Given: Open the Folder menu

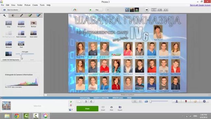Looking at the screenshot, I should [20, 5].
